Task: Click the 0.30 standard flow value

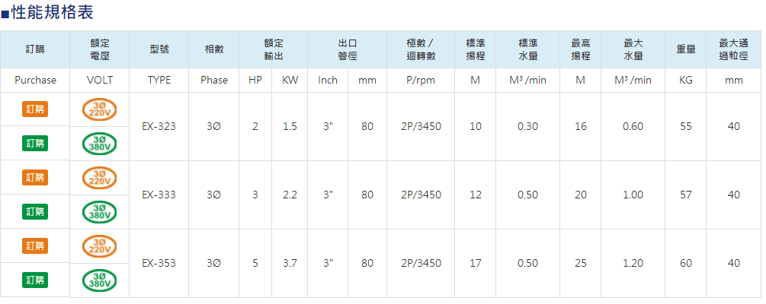Action: pos(527,126)
